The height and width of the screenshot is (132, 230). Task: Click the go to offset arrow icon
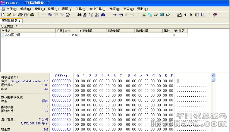(115, 15)
